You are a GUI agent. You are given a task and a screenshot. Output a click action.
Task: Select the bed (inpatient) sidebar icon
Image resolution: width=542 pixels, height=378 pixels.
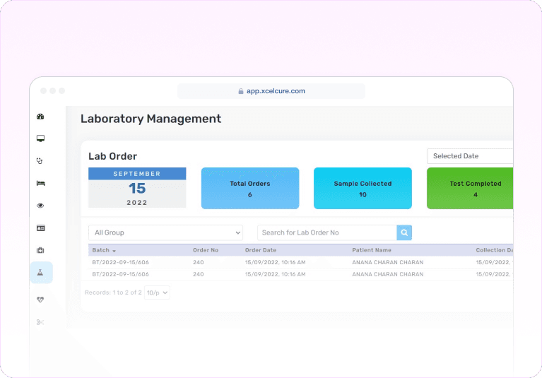pyautogui.click(x=41, y=183)
